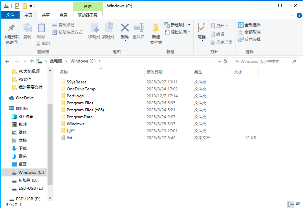Switch to the View (查看) tab
303x208 pixels.
tap(63, 15)
